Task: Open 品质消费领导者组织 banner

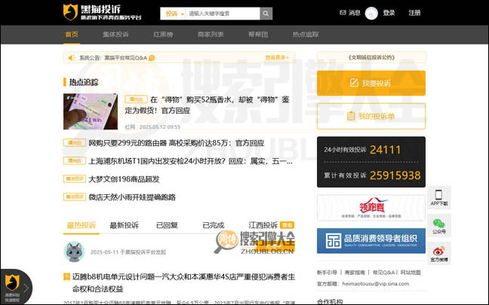Action: point(371,241)
